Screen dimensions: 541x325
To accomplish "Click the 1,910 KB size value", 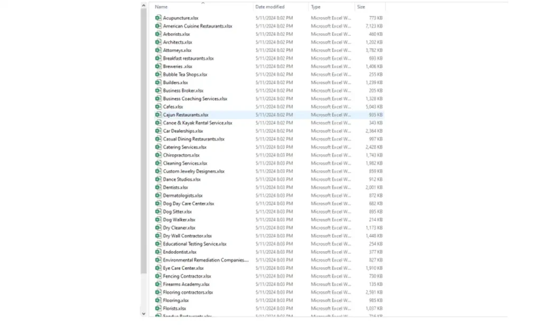I will [374, 268].
